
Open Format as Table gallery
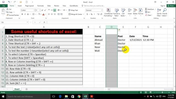tap(117, 12)
